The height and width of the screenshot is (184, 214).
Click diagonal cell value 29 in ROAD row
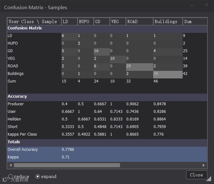(129, 66)
